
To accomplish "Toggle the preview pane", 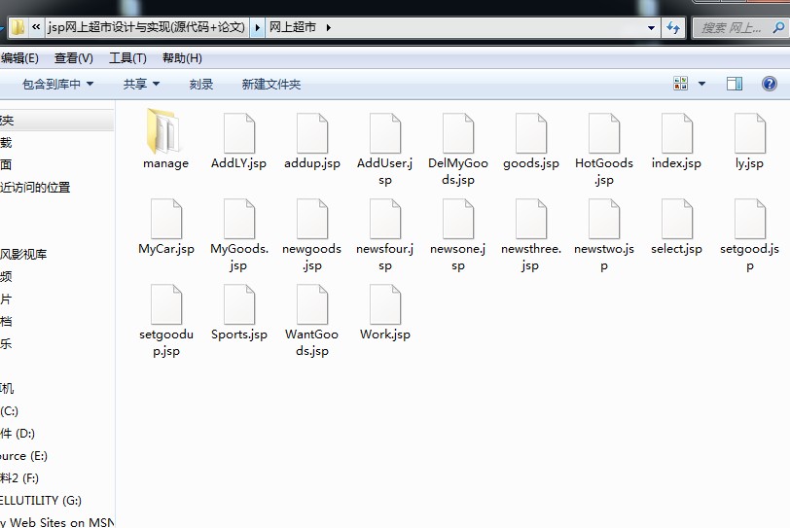I will [x=735, y=84].
